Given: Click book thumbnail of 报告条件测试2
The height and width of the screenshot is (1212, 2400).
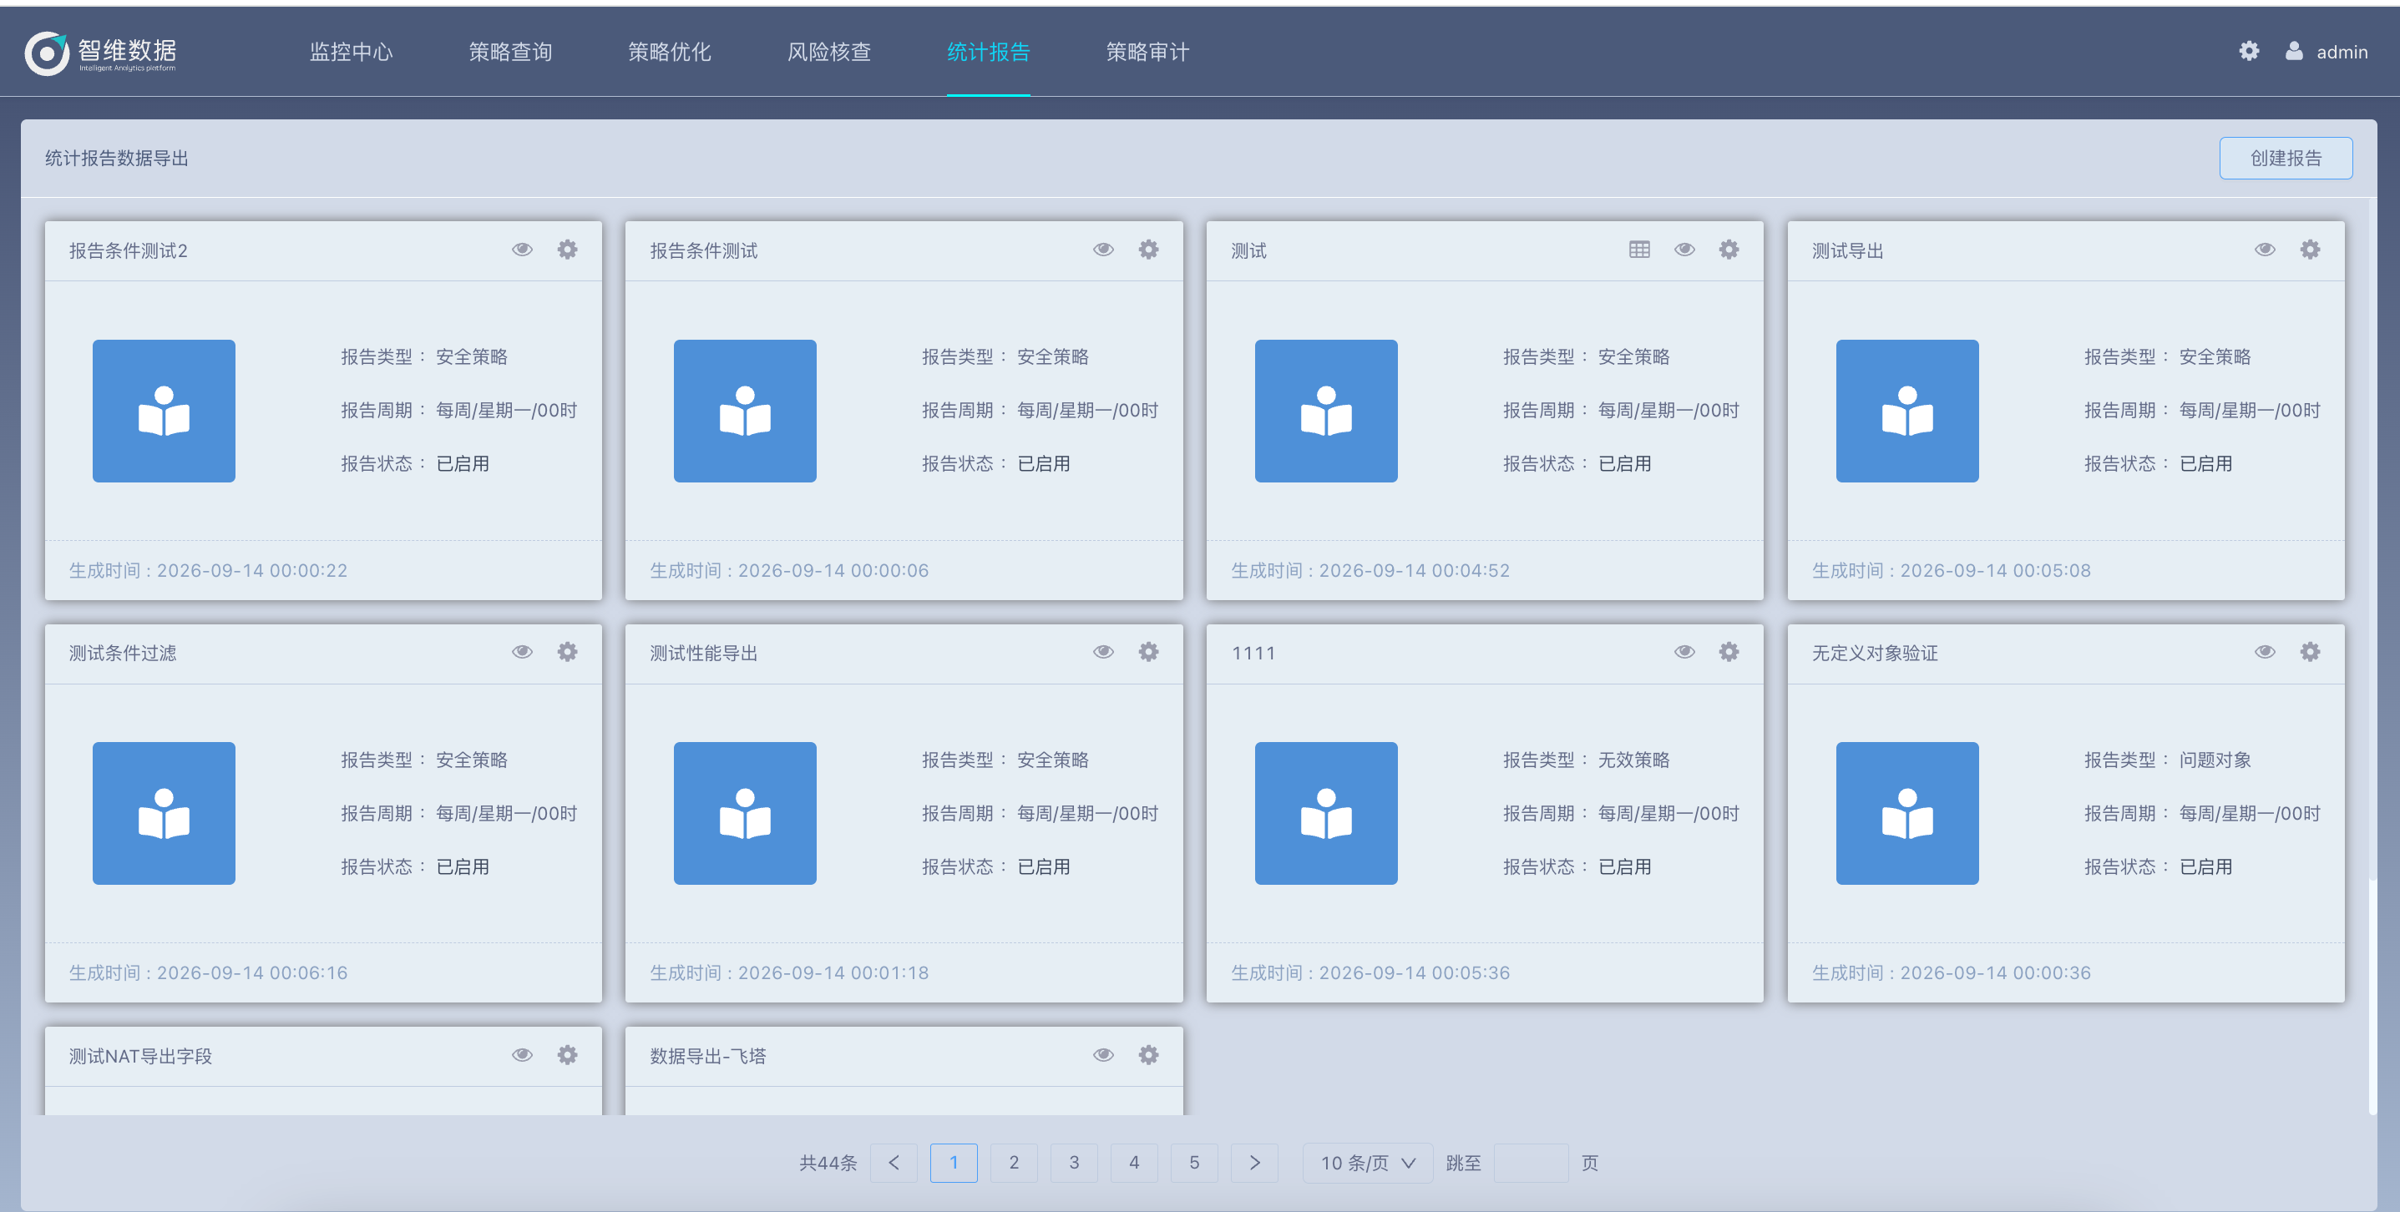Looking at the screenshot, I should [x=164, y=411].
